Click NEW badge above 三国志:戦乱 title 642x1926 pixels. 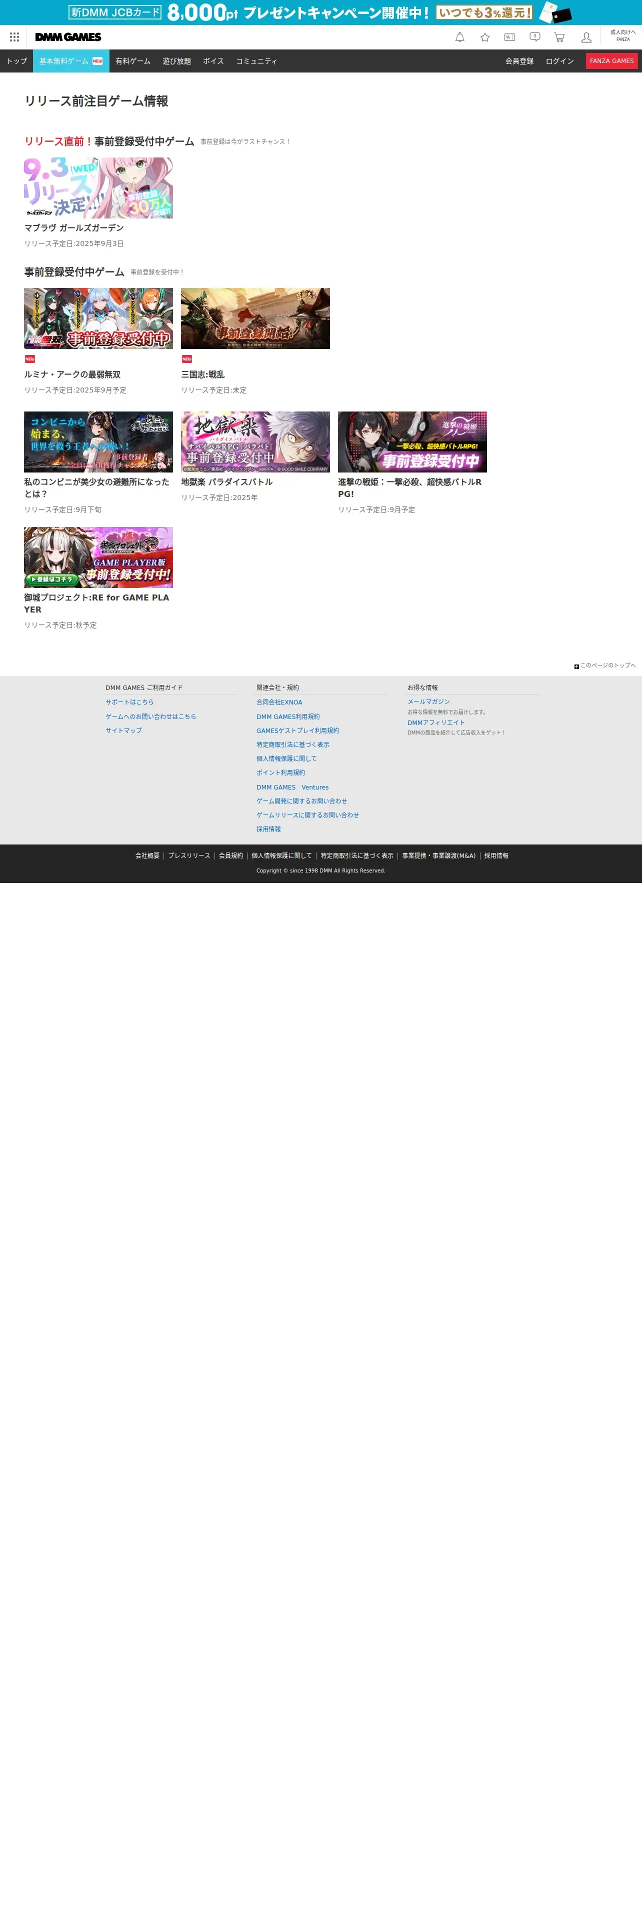pos(187,359)
